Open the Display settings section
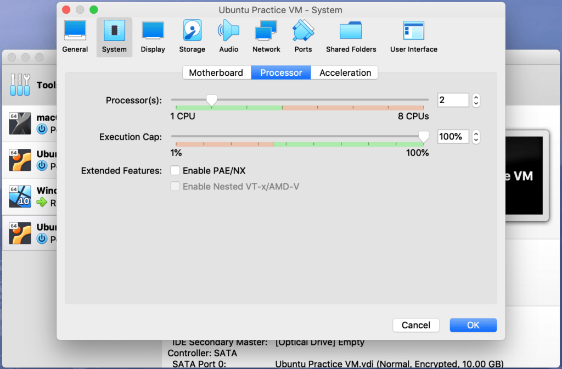Viewport: 562px width, 369px height. pos(153,37)
